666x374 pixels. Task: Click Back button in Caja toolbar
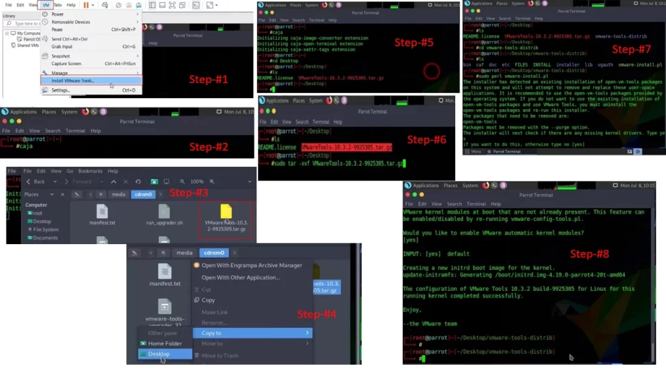point(36,182)
